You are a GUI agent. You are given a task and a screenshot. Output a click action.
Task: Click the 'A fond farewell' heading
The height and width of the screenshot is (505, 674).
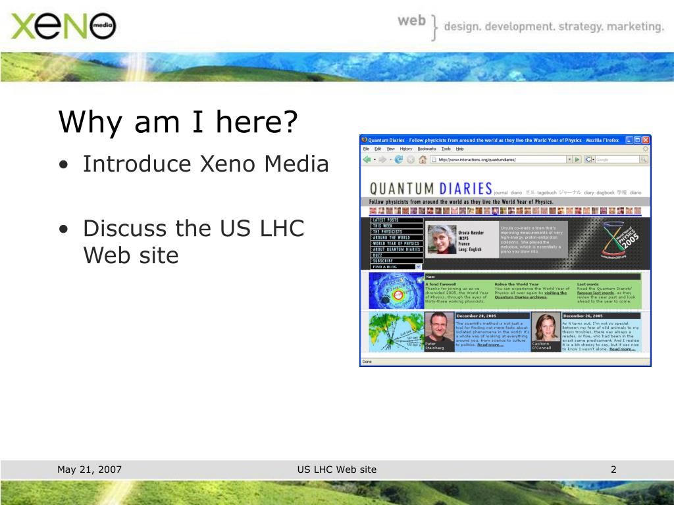point(440,284)
